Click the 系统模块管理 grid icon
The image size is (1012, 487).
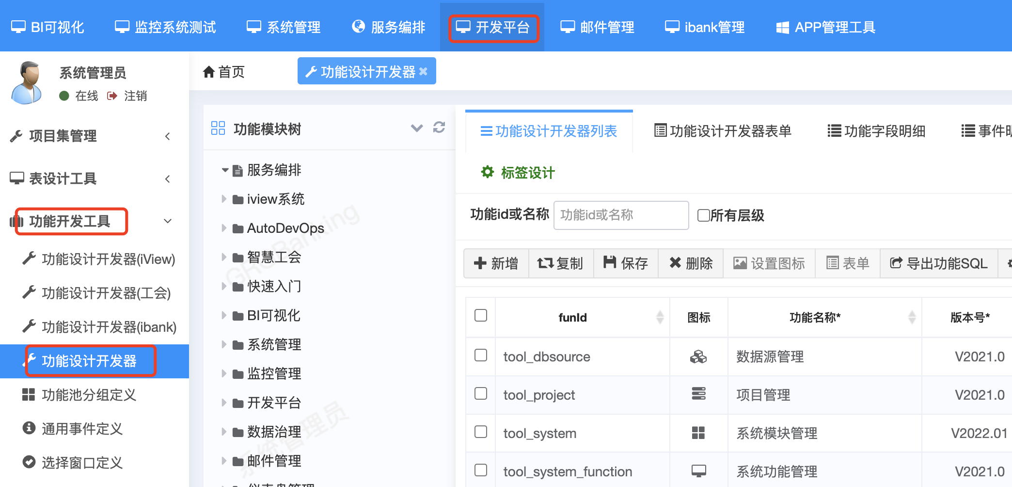coord(698,433)
